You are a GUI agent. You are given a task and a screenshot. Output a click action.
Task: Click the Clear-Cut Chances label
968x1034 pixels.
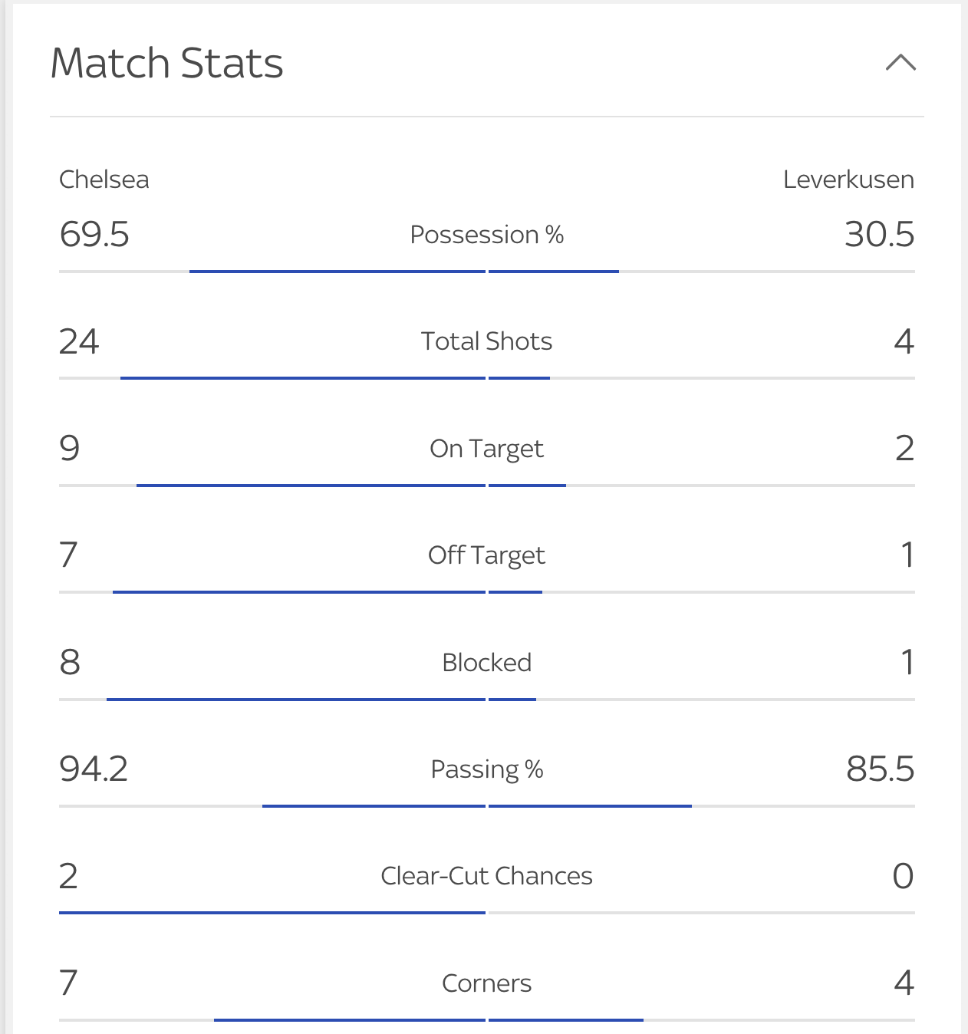tap(487, 875)
